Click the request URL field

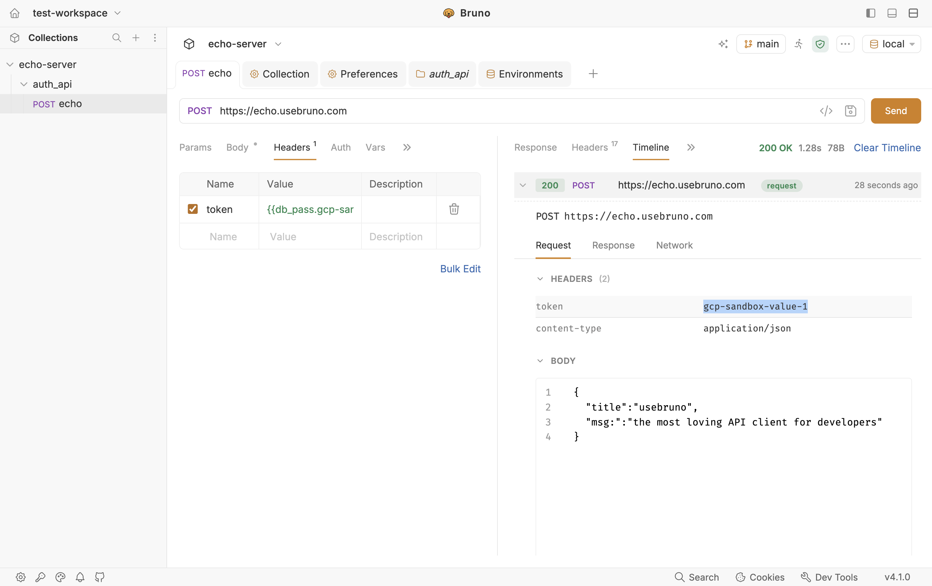click(x=515, y=111)
